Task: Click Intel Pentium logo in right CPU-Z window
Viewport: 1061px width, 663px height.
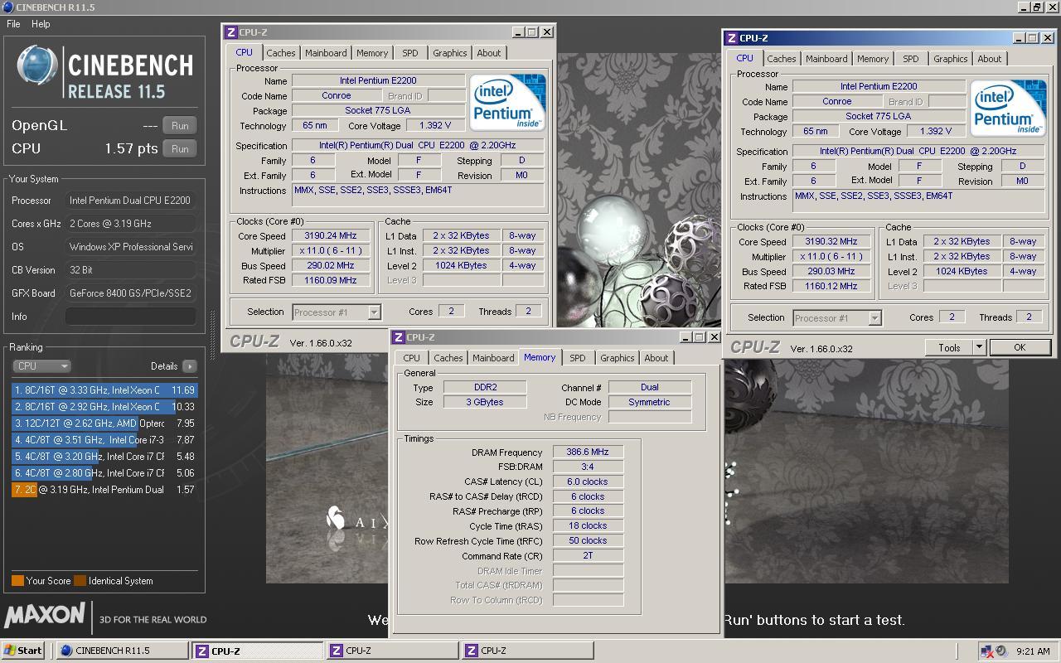Action: 1008,108
